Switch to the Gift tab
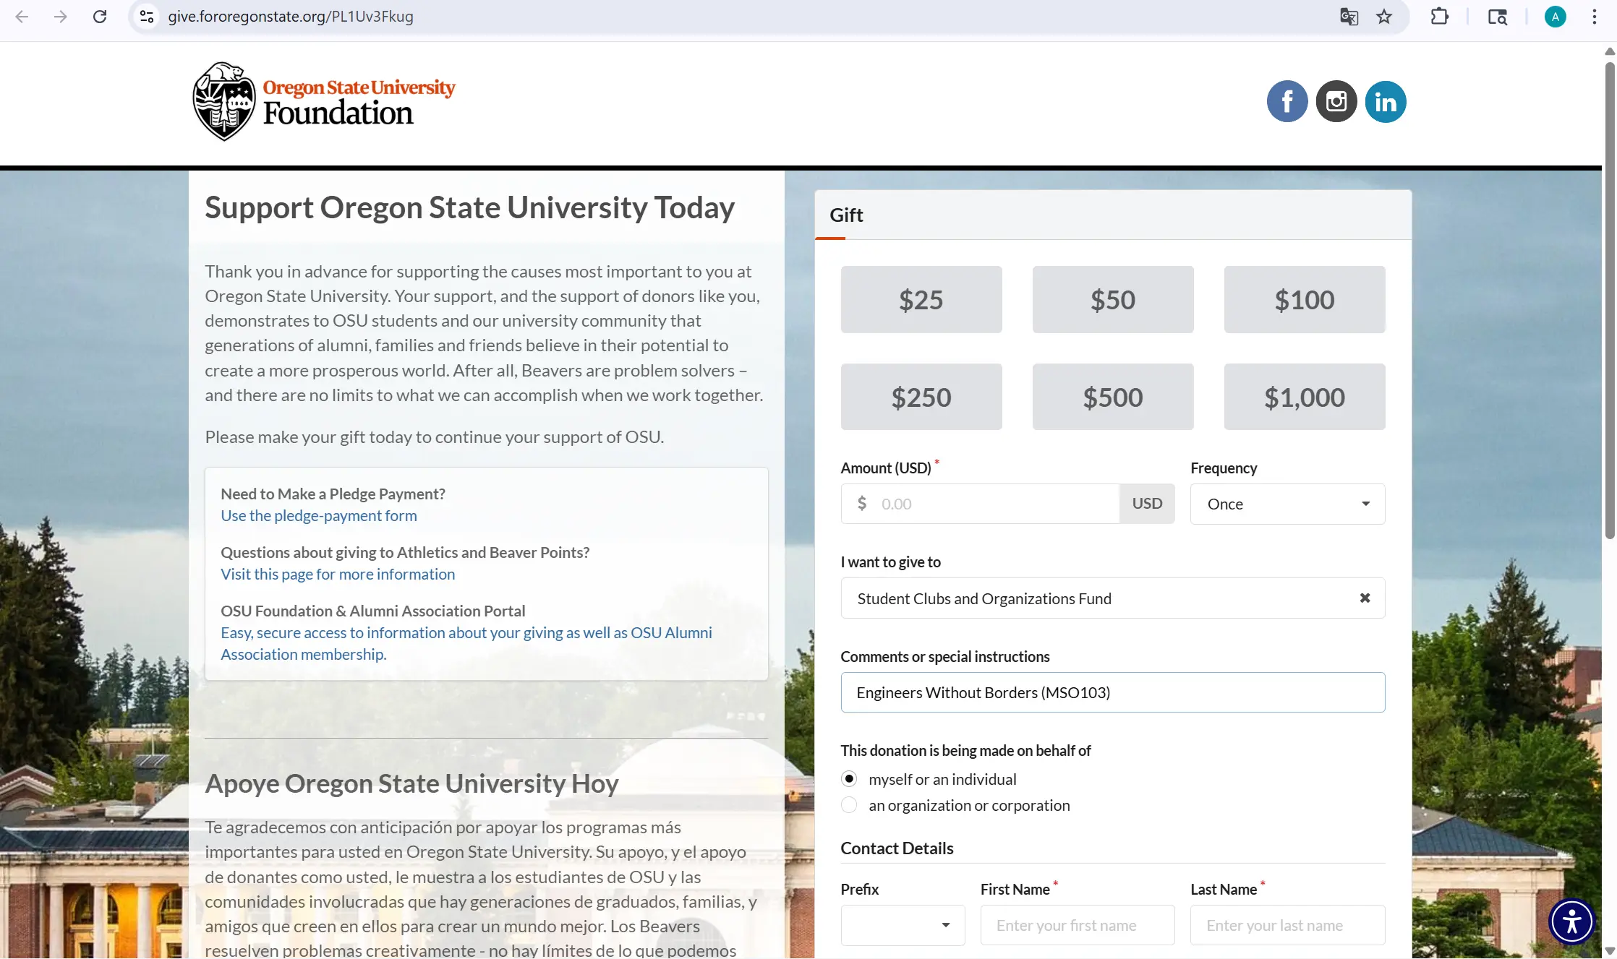This screenshot has width=1617, height=959. click(846, 215)
